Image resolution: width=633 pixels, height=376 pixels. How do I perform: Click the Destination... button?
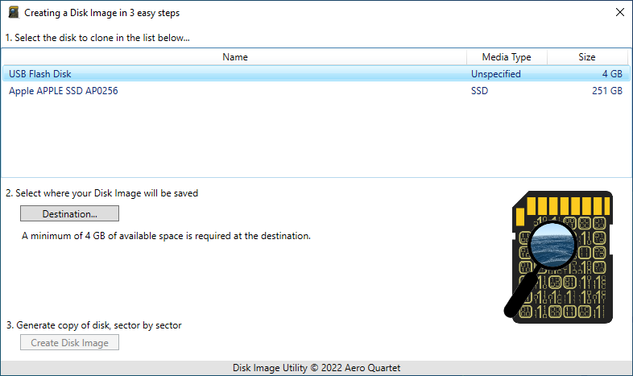pos(69,213)
